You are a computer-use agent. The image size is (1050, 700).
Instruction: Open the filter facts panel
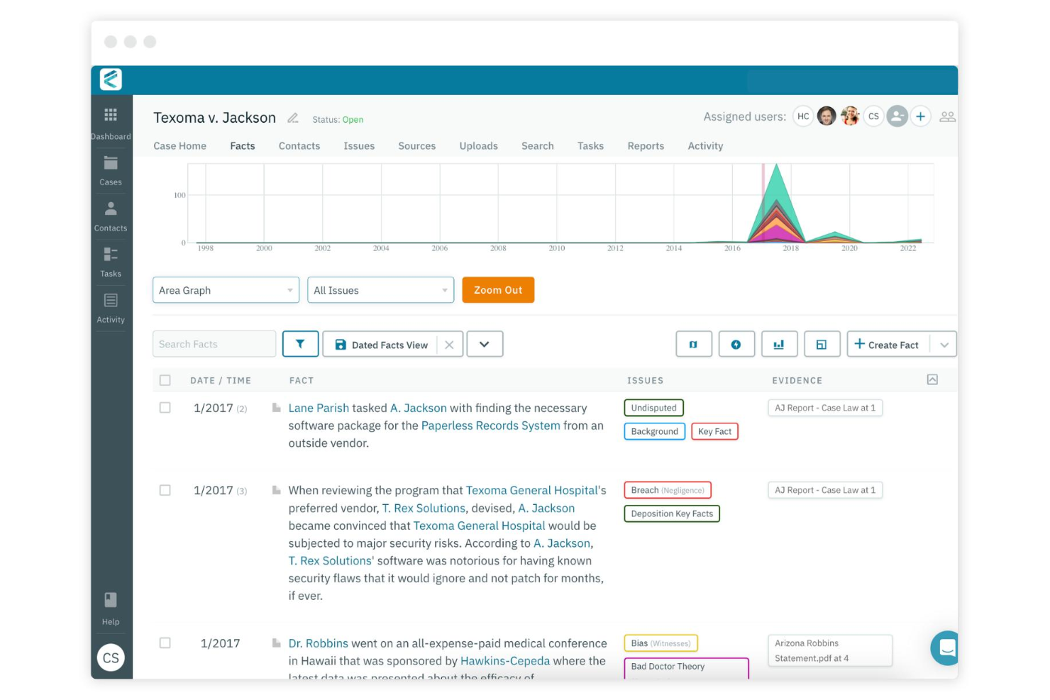300,344
